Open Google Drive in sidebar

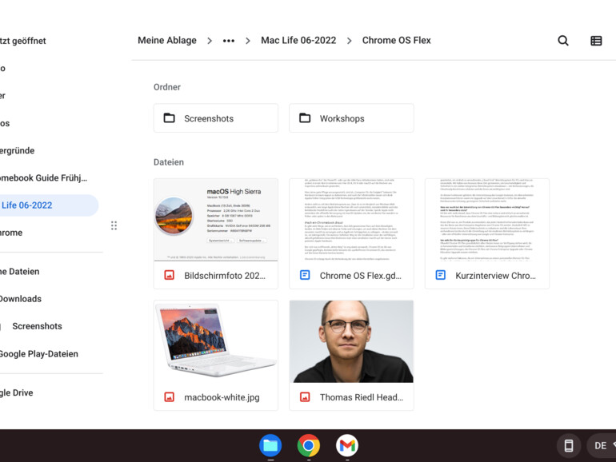(x=17, y=392)
